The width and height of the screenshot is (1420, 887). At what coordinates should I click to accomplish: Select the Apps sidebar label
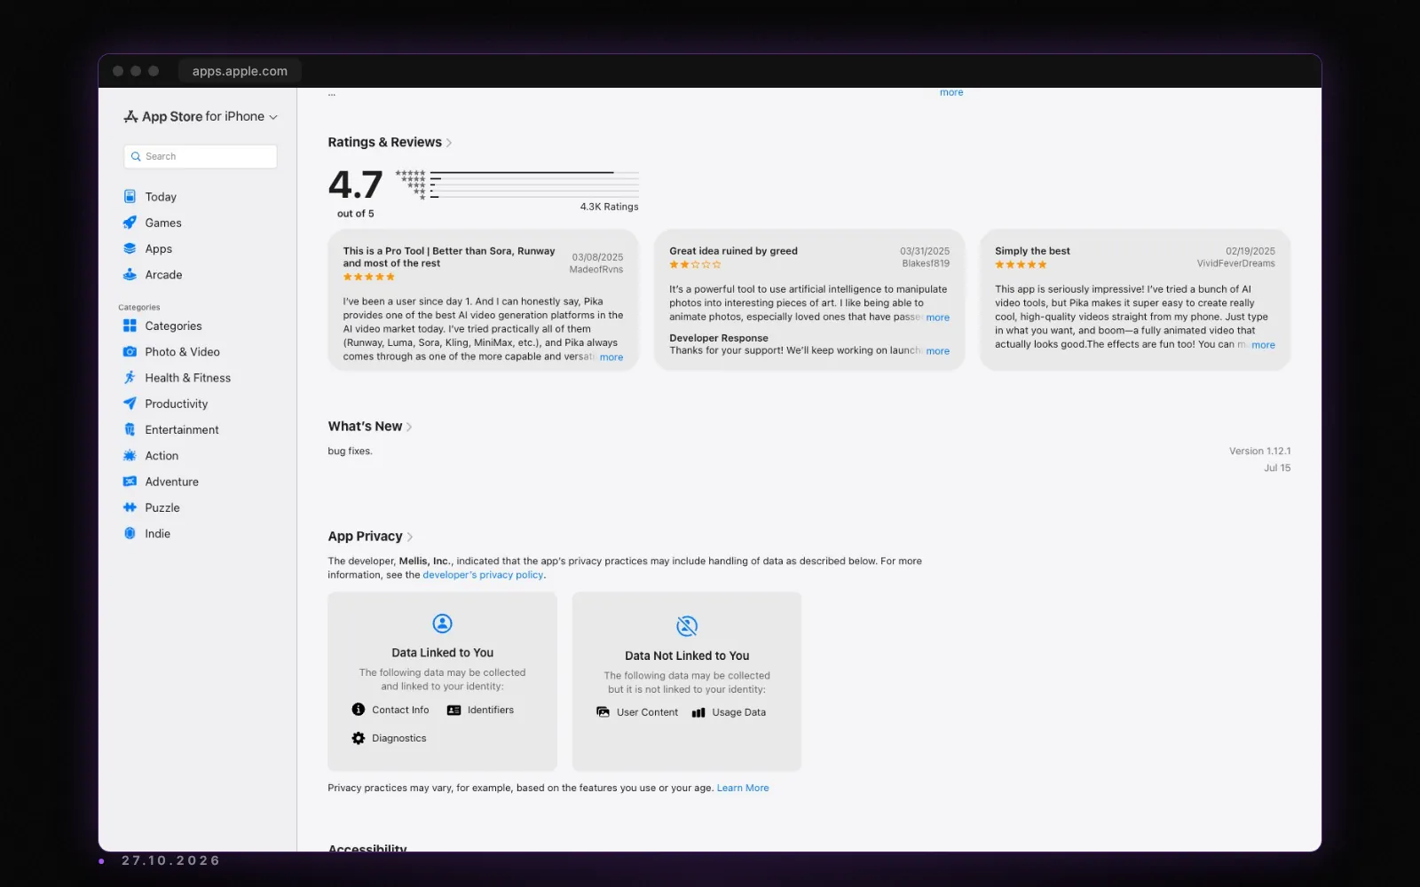(159, 249)
